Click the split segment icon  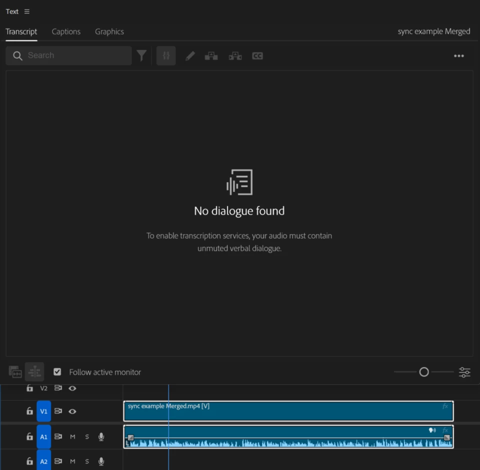235,56
